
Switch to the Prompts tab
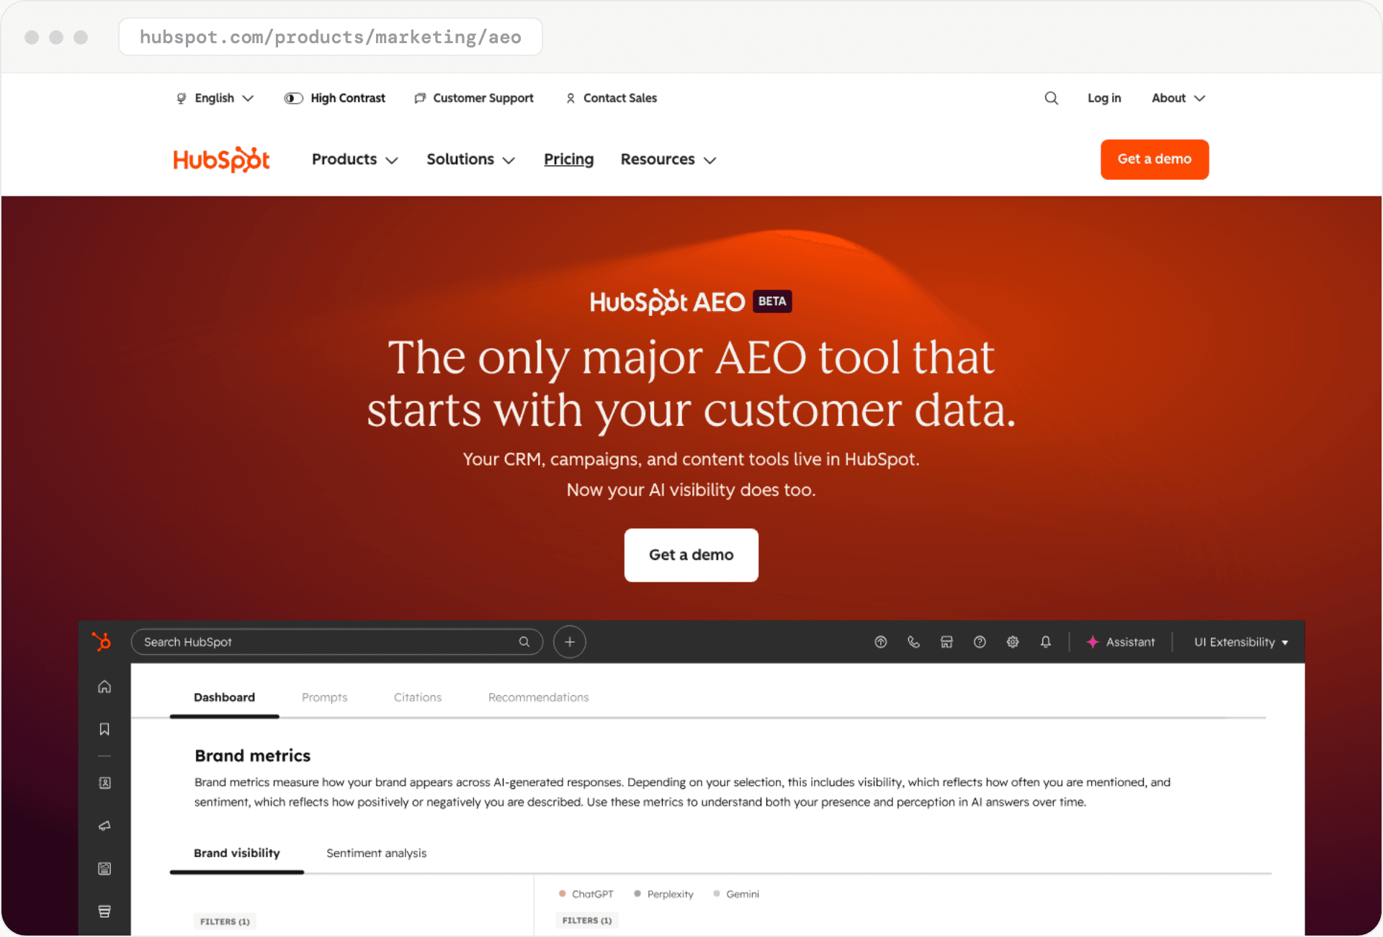[x=324, y=697]
